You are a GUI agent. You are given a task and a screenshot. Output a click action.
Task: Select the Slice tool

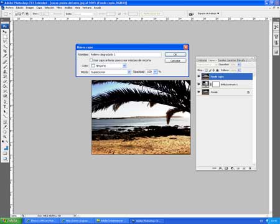5,56
